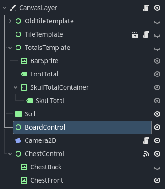
Task: Hide the ChestFront sprite
Action: 157,180
